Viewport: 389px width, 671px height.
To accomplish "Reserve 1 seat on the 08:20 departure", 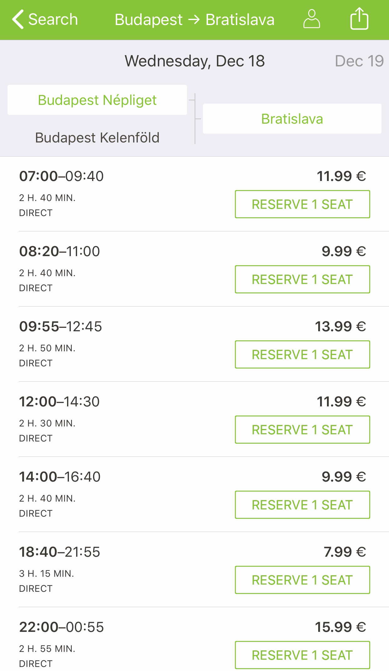I will [302, 279].
